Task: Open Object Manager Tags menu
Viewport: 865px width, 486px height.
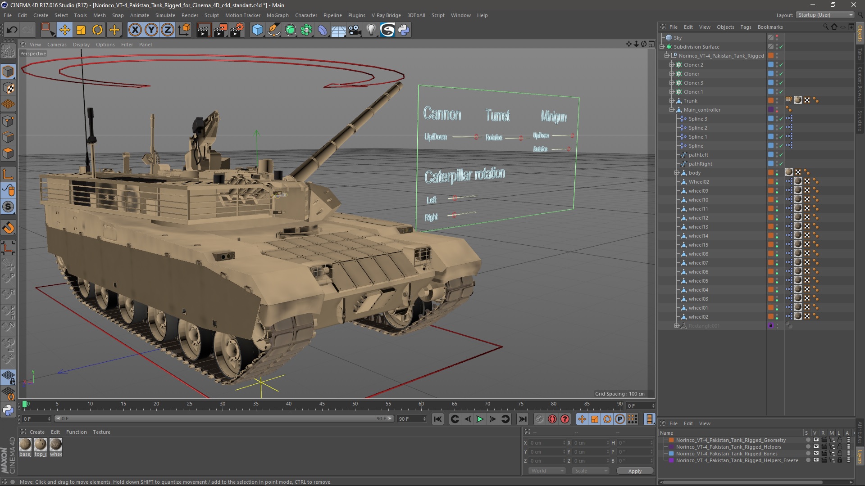Action: [x=746, y=27]
